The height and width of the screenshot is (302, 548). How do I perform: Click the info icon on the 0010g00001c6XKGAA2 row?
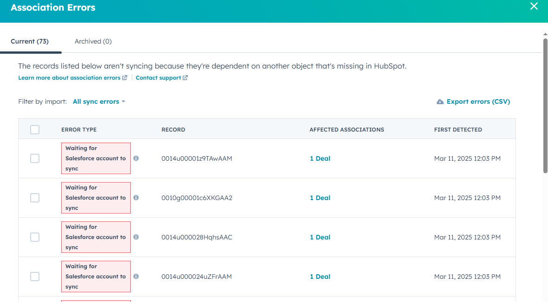point(136,198)
